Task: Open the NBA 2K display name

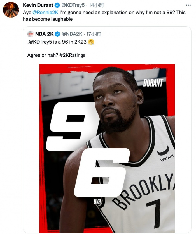Action: click(x=44, y=34)
